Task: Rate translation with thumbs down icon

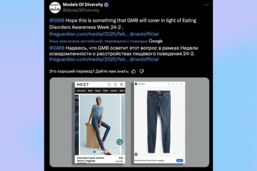Action: pos(141,71)
